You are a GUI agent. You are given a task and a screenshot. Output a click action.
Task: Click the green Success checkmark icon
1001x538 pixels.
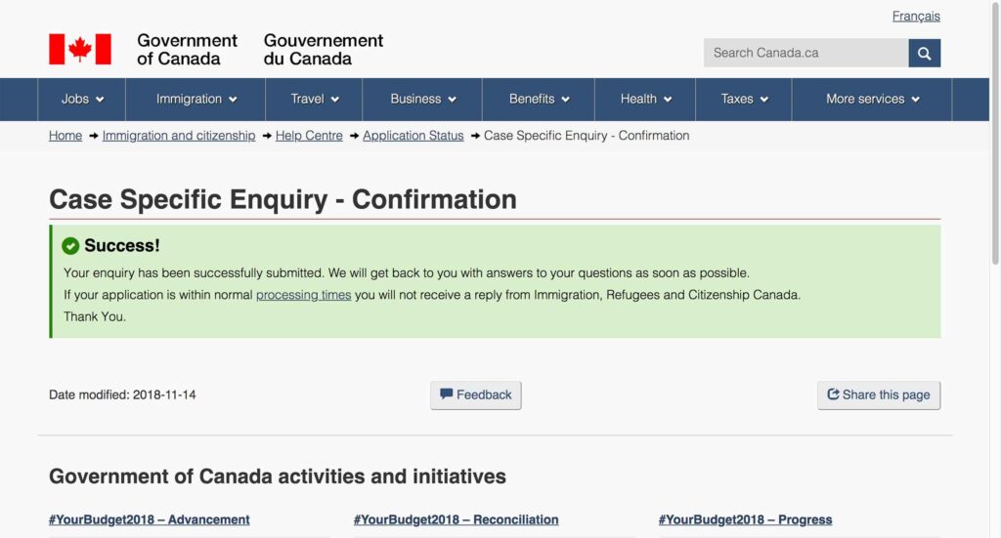tap(70, 246)
